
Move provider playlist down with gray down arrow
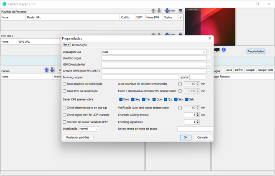pyautogui.click(x=159, y=11)
